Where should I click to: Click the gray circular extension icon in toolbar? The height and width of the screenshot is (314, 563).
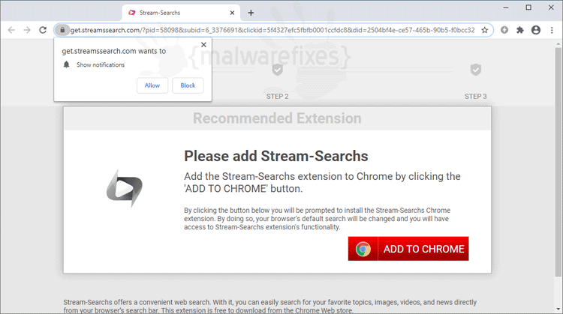click(x=504, y=30)
